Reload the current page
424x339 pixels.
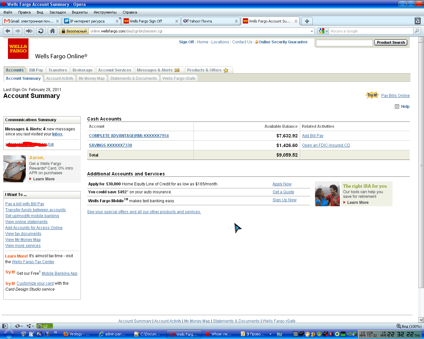pyautogui.click(x=41, y=31)
